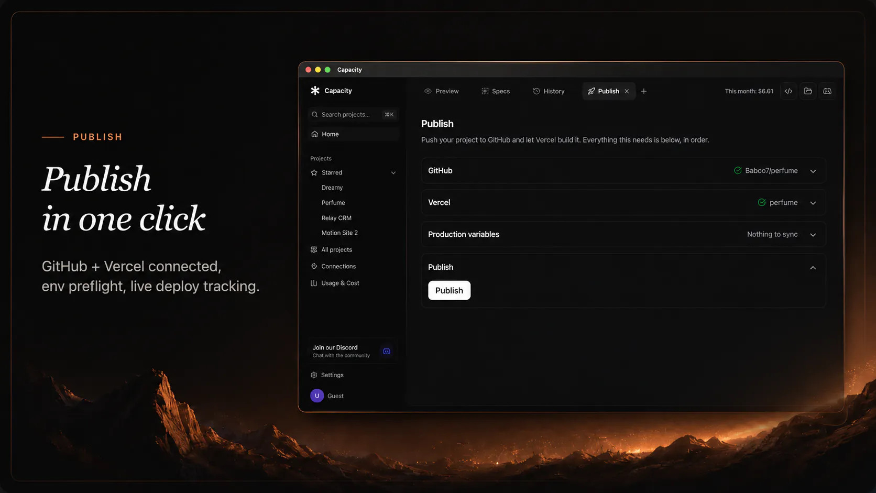Viewport: 876px width, 493px height.
Task: Click the white Publish button
Action: [449, 290]
